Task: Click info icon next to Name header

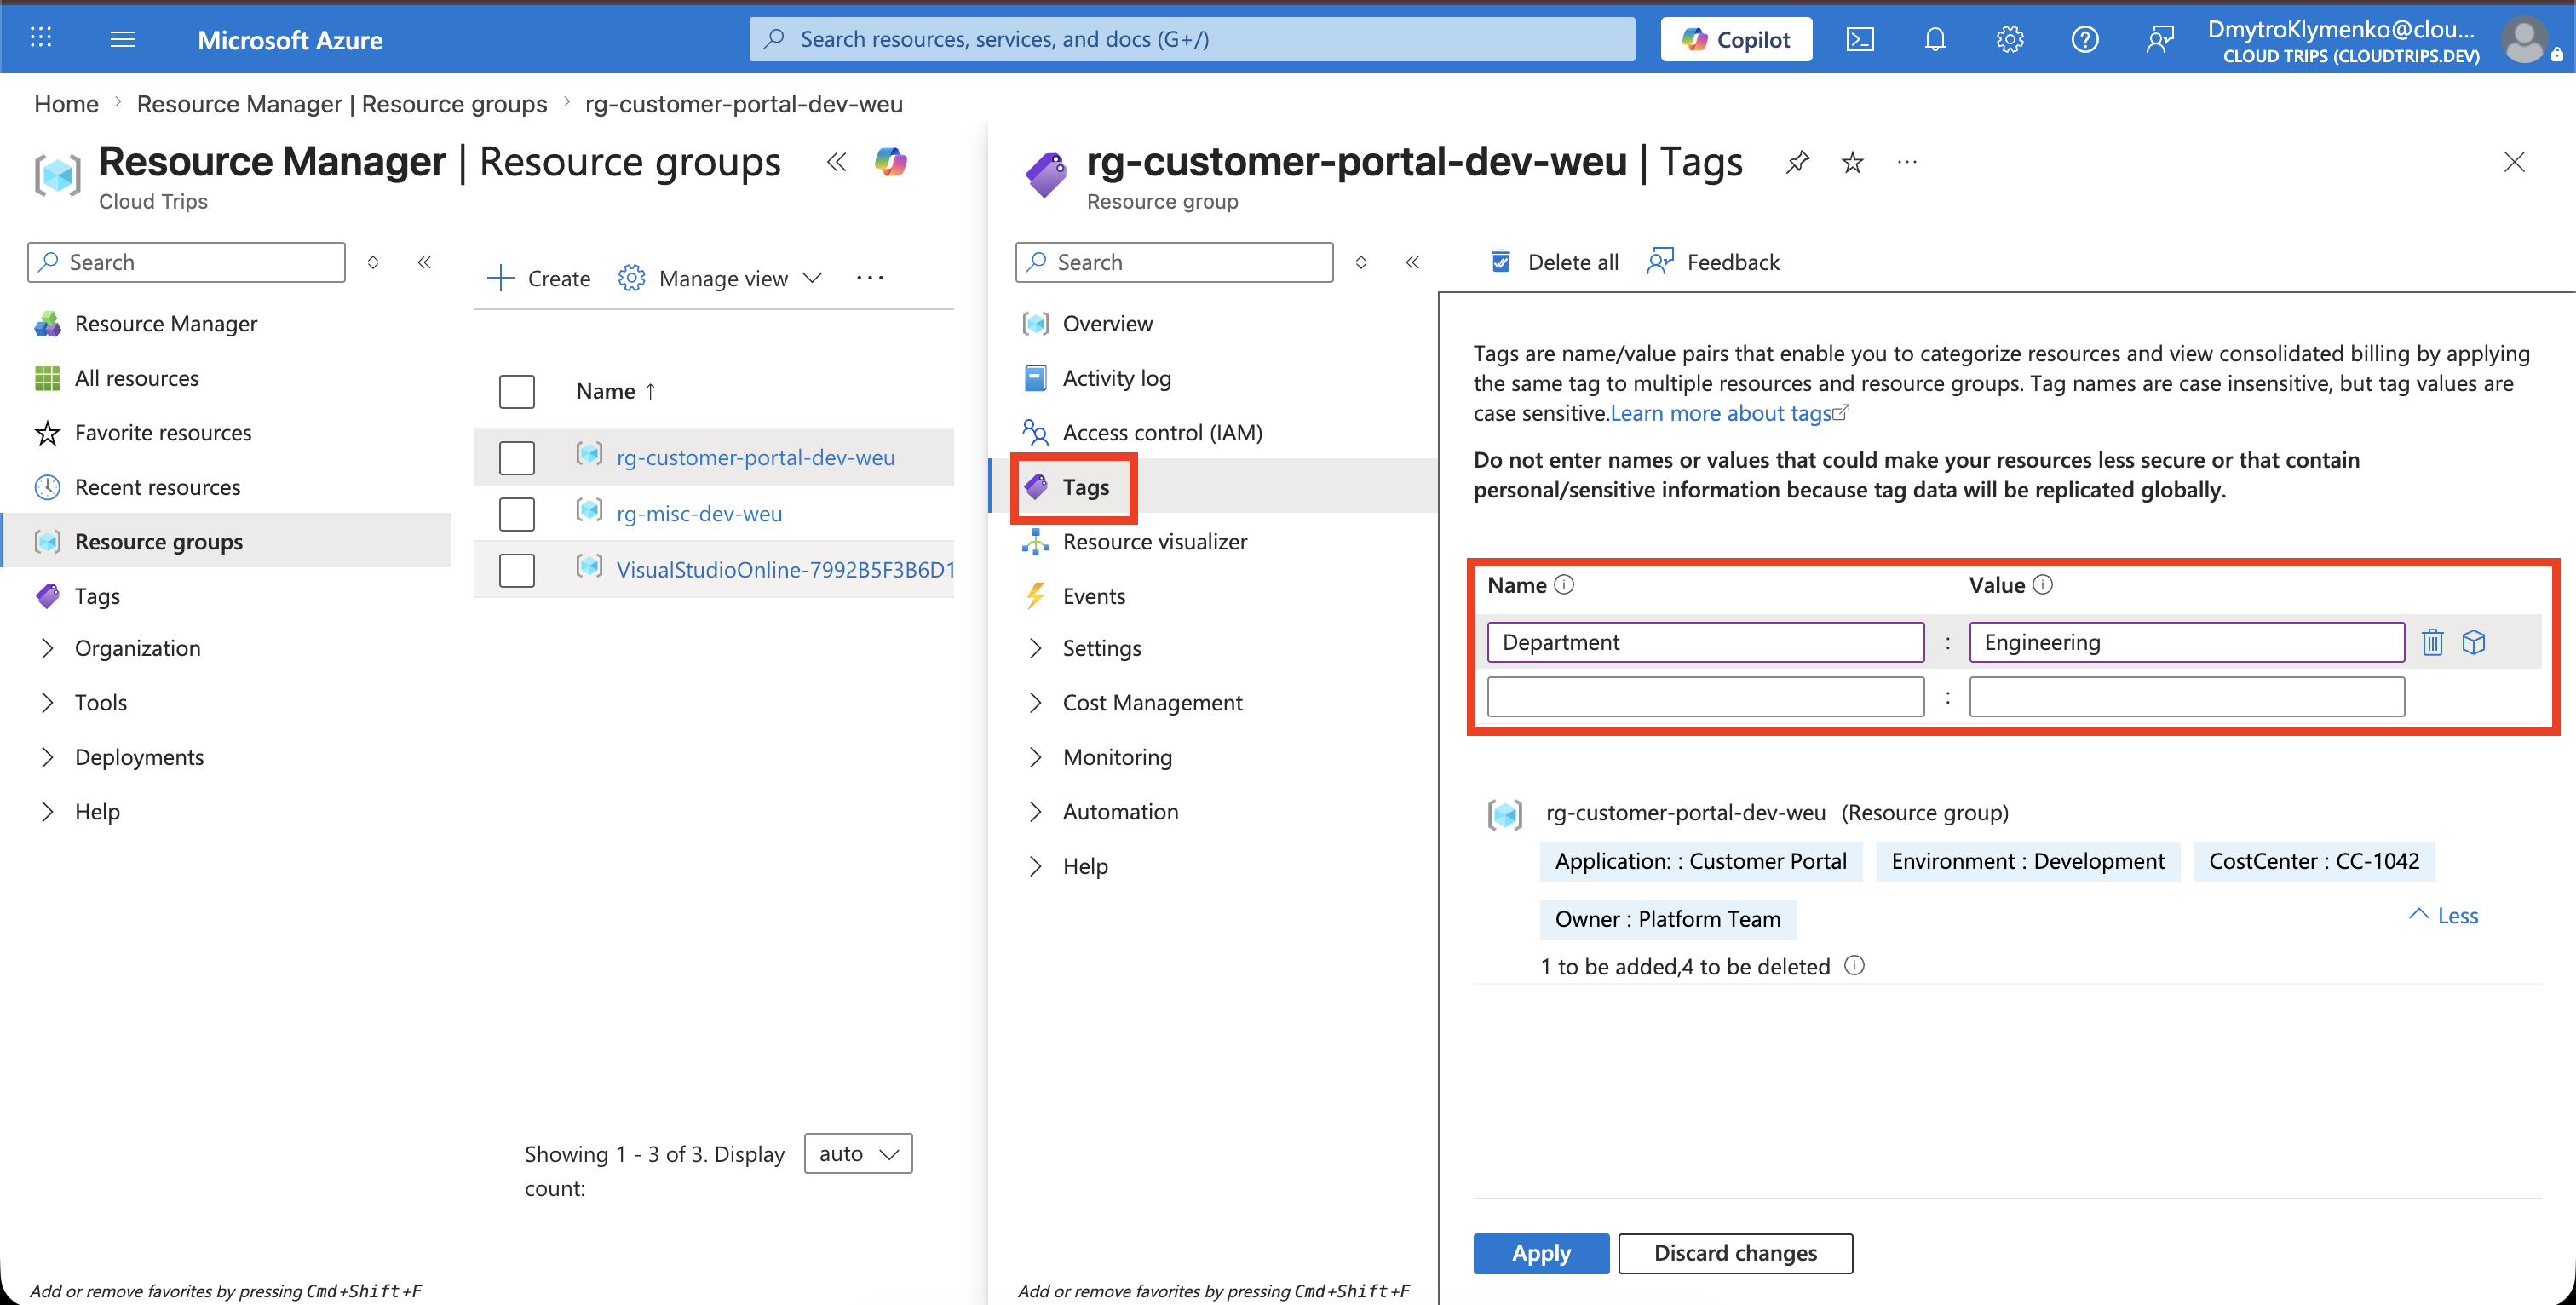Action: [1565, 585]
